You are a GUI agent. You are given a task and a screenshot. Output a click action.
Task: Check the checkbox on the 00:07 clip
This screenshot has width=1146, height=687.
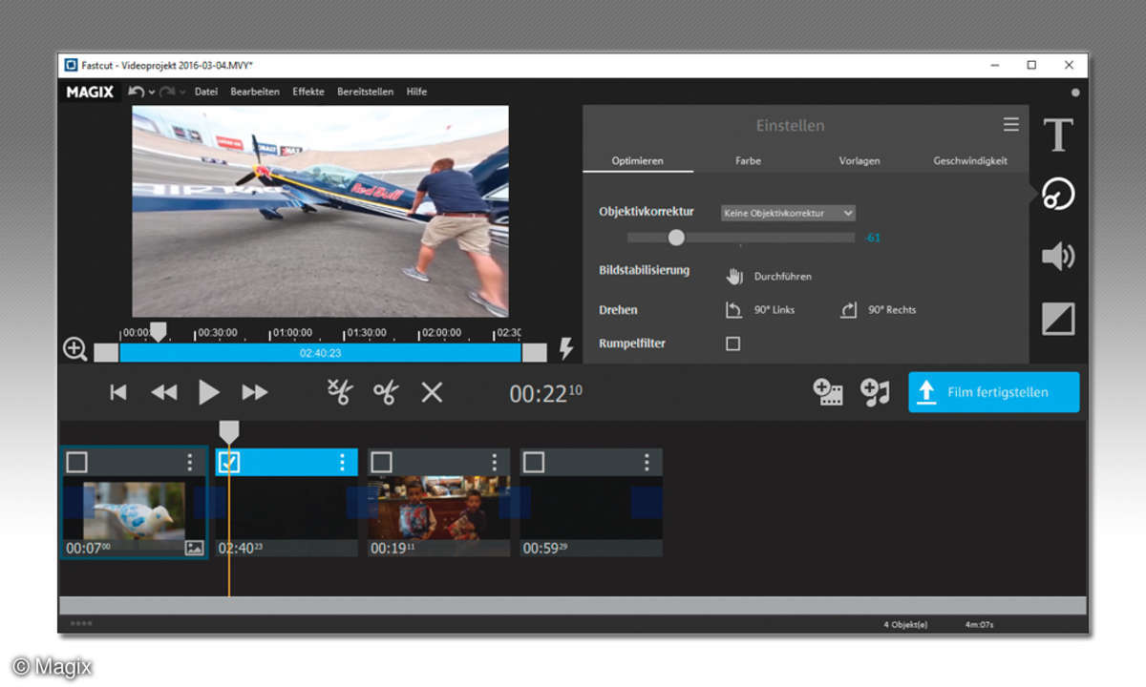coord(76,463)
